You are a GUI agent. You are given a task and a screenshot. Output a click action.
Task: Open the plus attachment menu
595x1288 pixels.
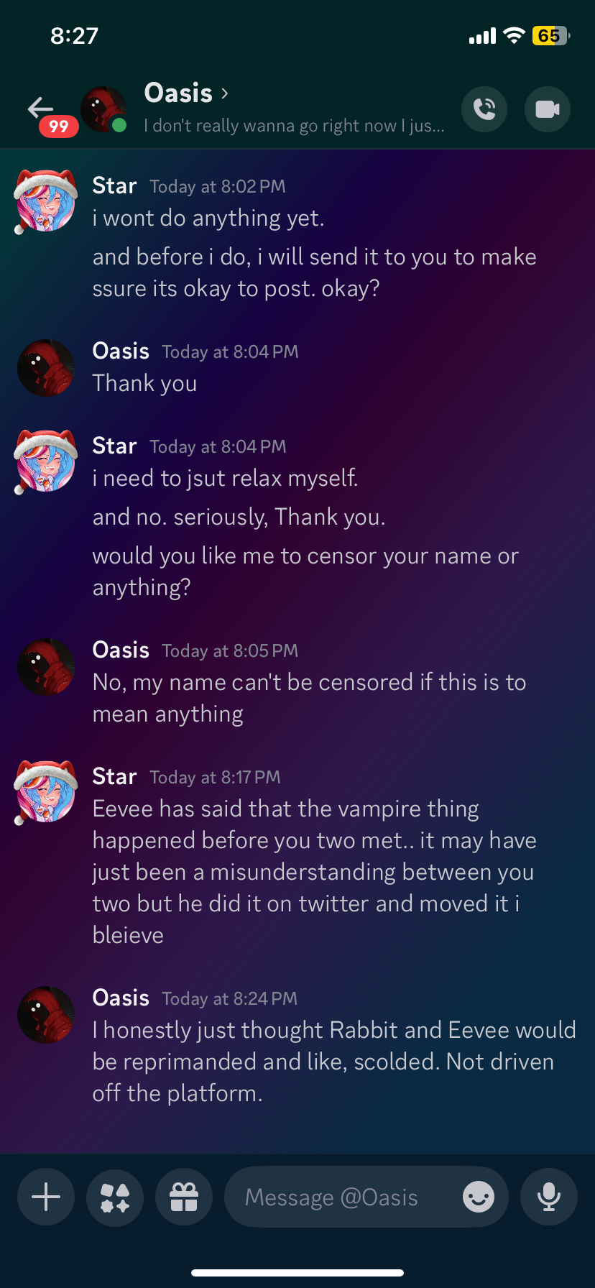pos(46,1197)
